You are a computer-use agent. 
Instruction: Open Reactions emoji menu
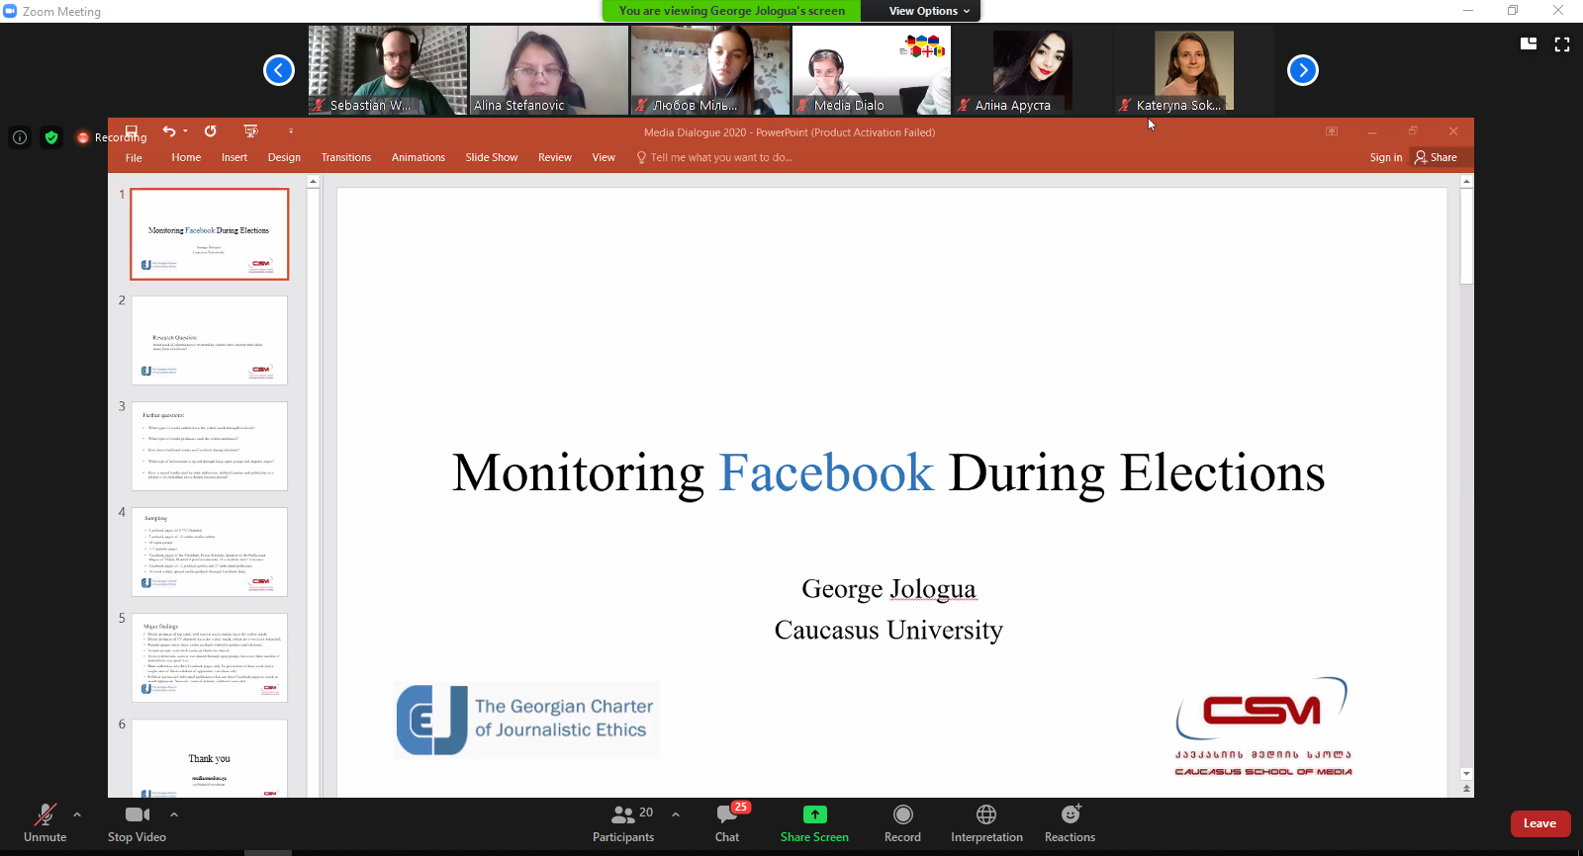pyautogui.click(x=1070, y=822)
